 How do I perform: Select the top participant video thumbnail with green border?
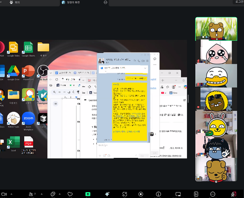[216, 28]
